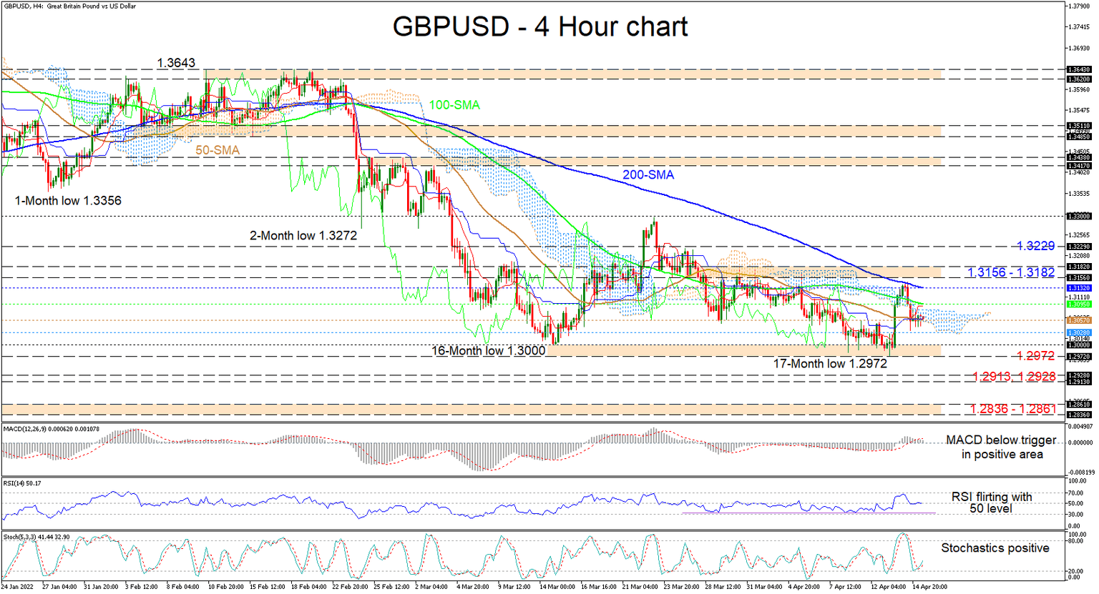The height and width of the screenshot is (594, 1099).
Task: Click the 24 Jan 2022 time axis label
Action: point(16,585)
